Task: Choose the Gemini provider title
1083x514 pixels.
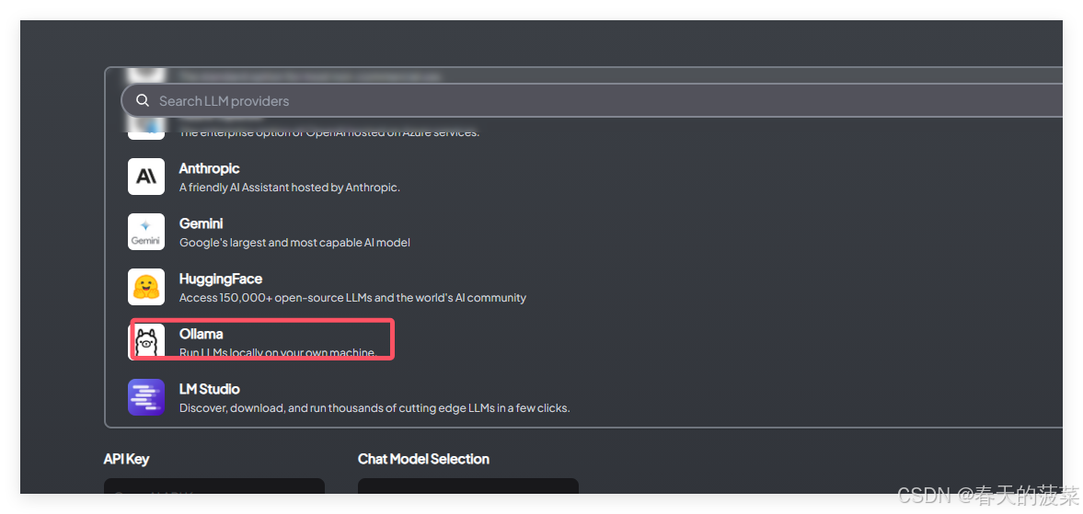Action: coord(201,223)
